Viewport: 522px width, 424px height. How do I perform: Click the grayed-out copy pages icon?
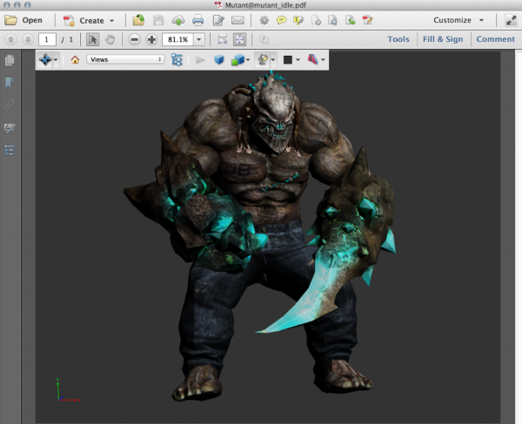(x=264, y=40)
